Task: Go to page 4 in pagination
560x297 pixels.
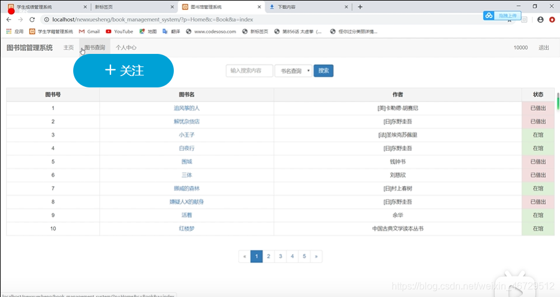Action: pos(292,256)
